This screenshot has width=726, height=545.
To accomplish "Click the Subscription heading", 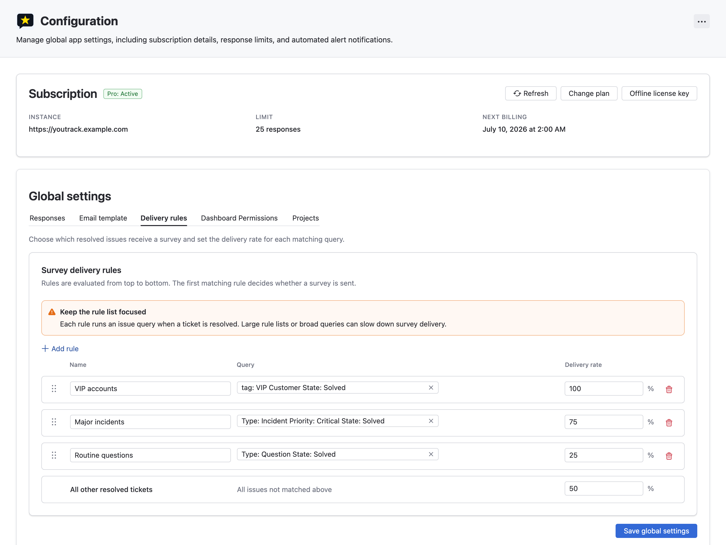I will tap(63, 94).
